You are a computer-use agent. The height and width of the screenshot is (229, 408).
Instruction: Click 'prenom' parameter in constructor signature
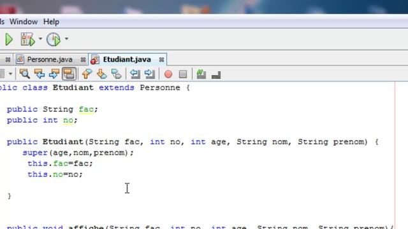coord(349,142)
